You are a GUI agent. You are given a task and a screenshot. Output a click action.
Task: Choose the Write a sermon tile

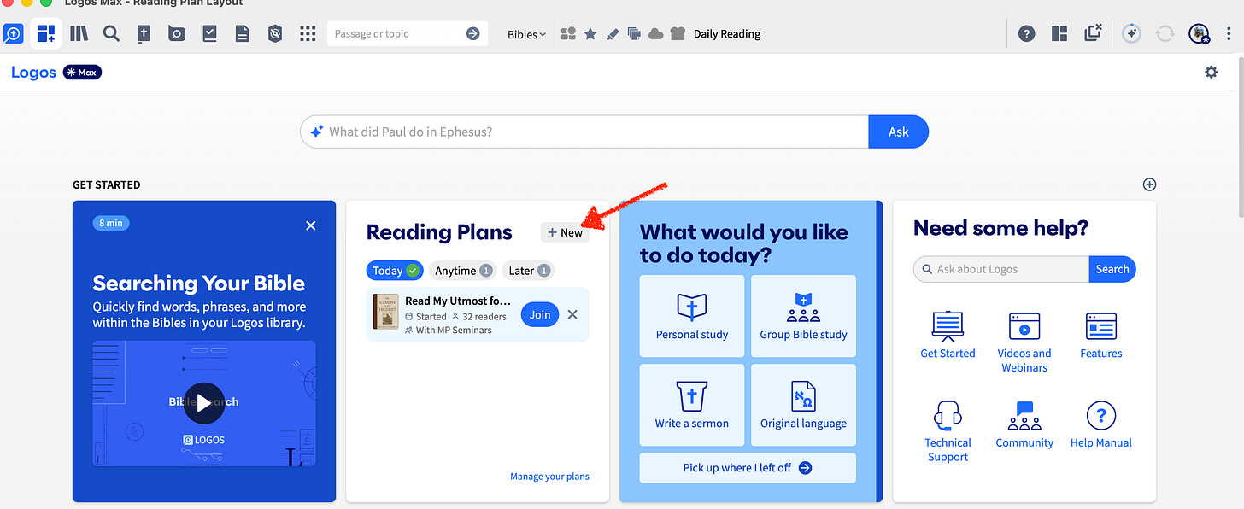[x=692, y=405]
